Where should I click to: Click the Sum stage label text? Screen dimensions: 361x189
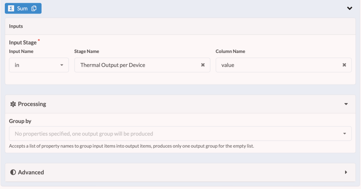(x=22, y=8)
